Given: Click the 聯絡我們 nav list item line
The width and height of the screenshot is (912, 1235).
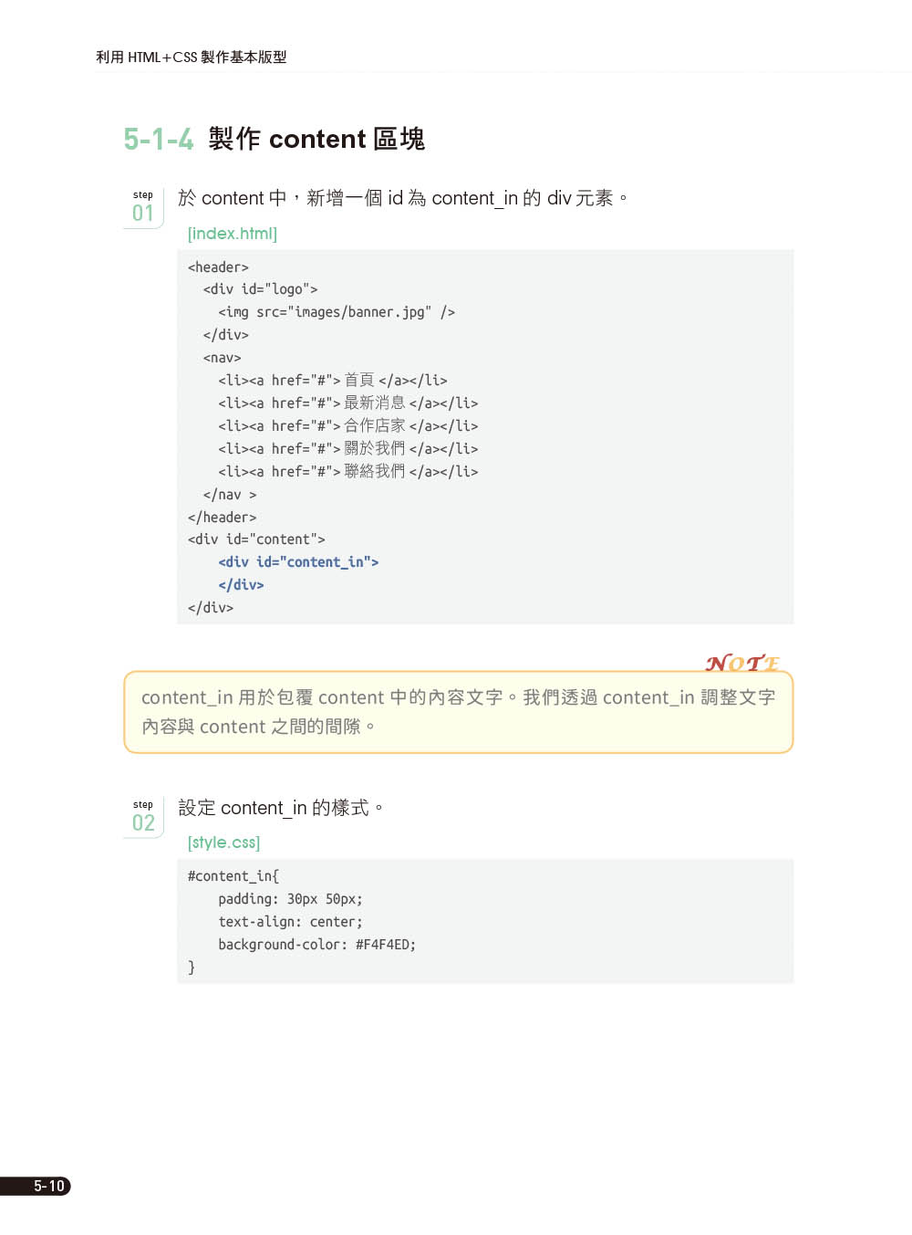Looking at the screenshot, I should [347, 472].
